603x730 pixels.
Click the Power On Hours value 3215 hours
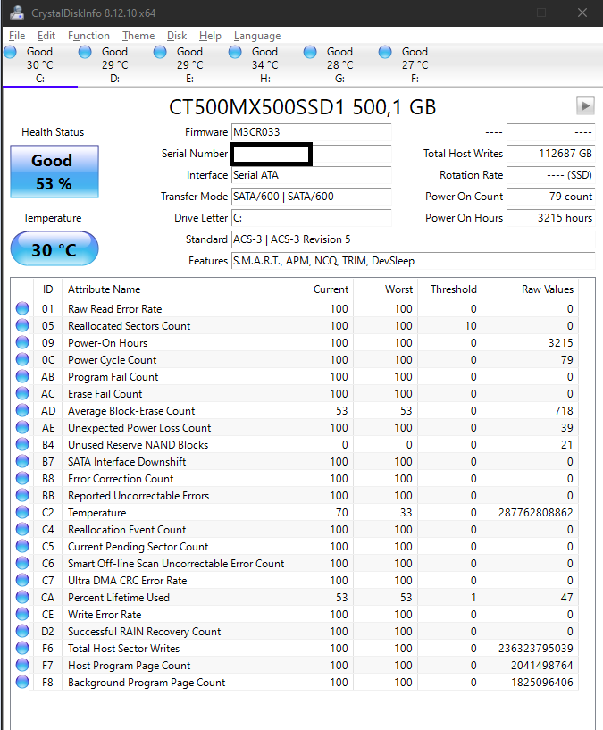tap(551, 218)
